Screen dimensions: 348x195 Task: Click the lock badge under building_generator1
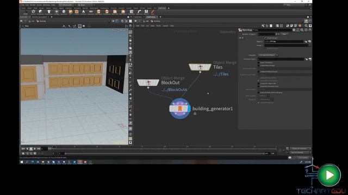click(x=195, y=114)
